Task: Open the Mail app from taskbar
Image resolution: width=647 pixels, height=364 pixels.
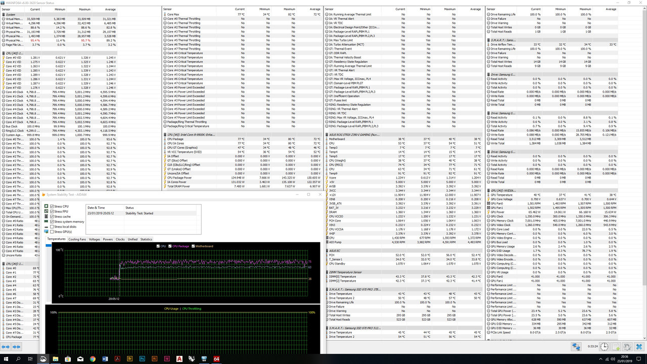Action: point(80,358)
